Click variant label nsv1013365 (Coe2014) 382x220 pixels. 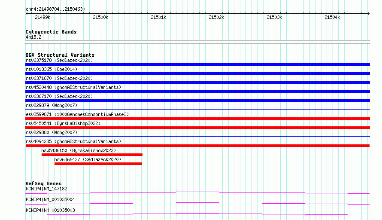52,69
